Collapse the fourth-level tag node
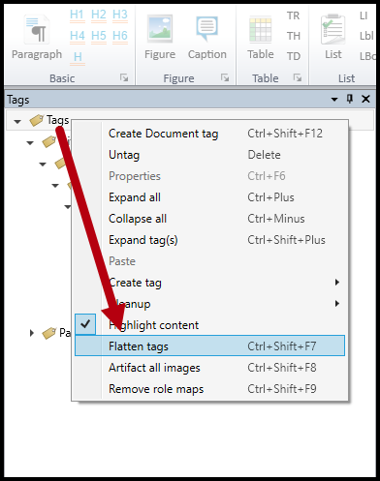 55,186
